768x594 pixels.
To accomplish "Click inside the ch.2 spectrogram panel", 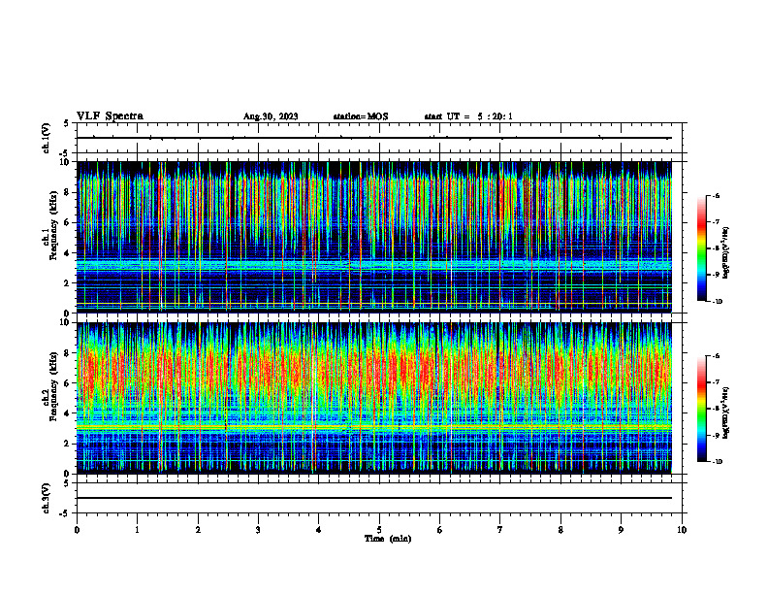I will 373,398.
